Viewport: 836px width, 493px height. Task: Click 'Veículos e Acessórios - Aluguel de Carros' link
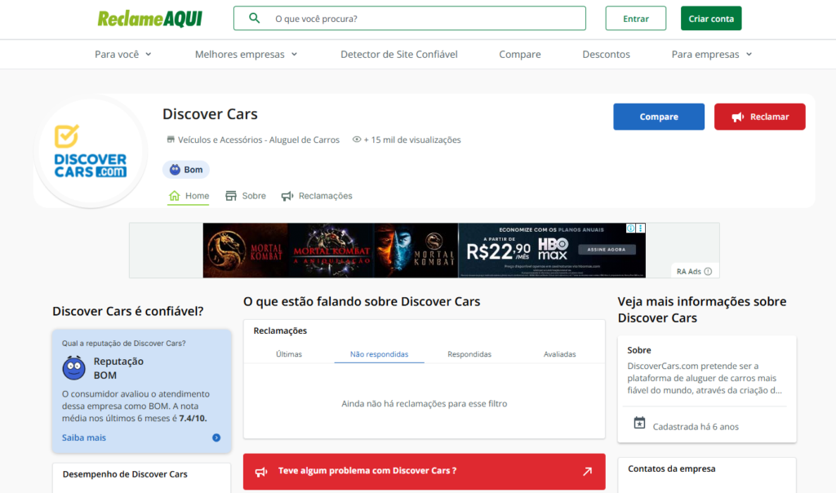click(x=259, y=140)
